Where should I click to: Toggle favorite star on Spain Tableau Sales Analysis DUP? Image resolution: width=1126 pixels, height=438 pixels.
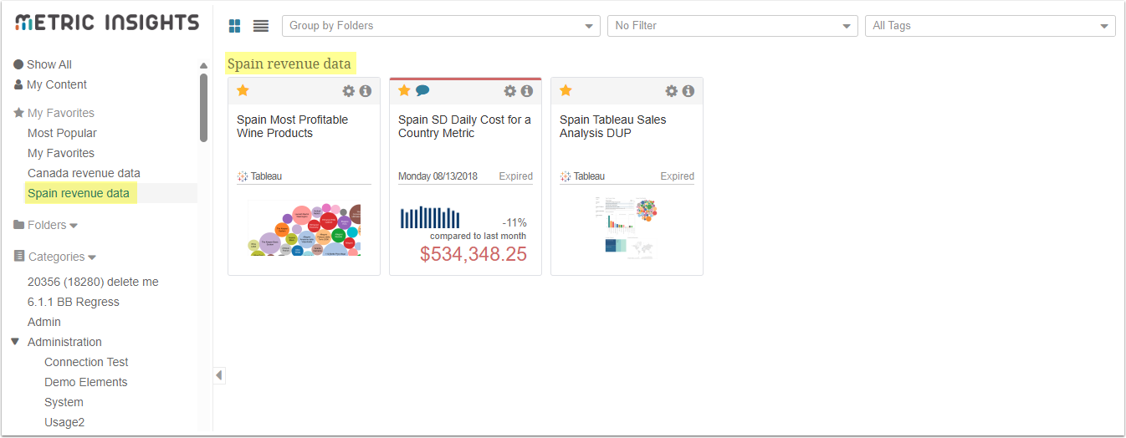566,90
